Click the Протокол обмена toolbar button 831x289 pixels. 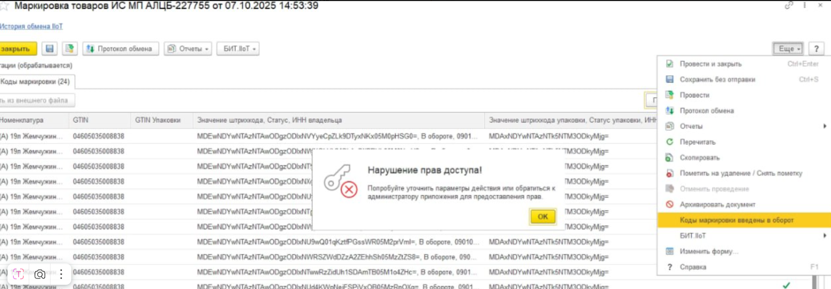120,49
